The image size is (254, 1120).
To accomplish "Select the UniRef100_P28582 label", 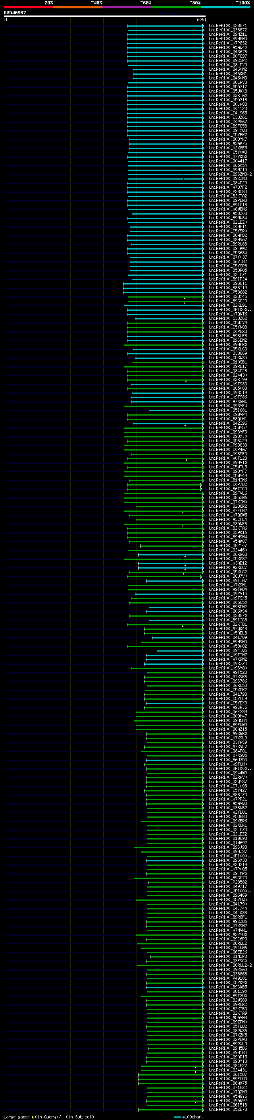I will pyautogui.click(x=228, y=882).
